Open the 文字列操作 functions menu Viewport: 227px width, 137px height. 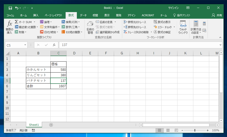tap(50, 27)
